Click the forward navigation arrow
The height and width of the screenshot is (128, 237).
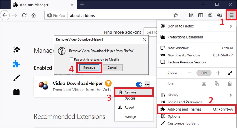pyautogui.click(x=15, y=15)
